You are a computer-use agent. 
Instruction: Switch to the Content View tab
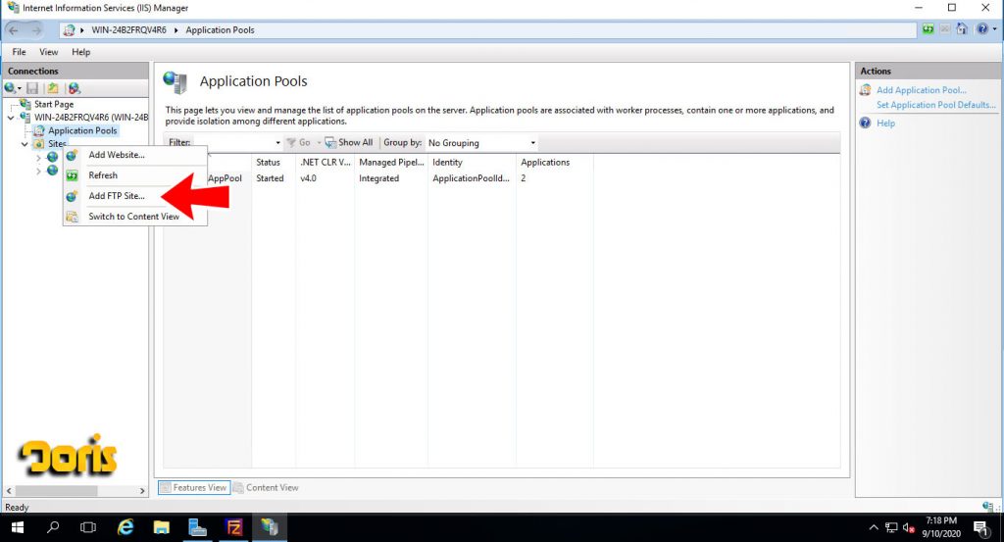click(x=267, y=488)
